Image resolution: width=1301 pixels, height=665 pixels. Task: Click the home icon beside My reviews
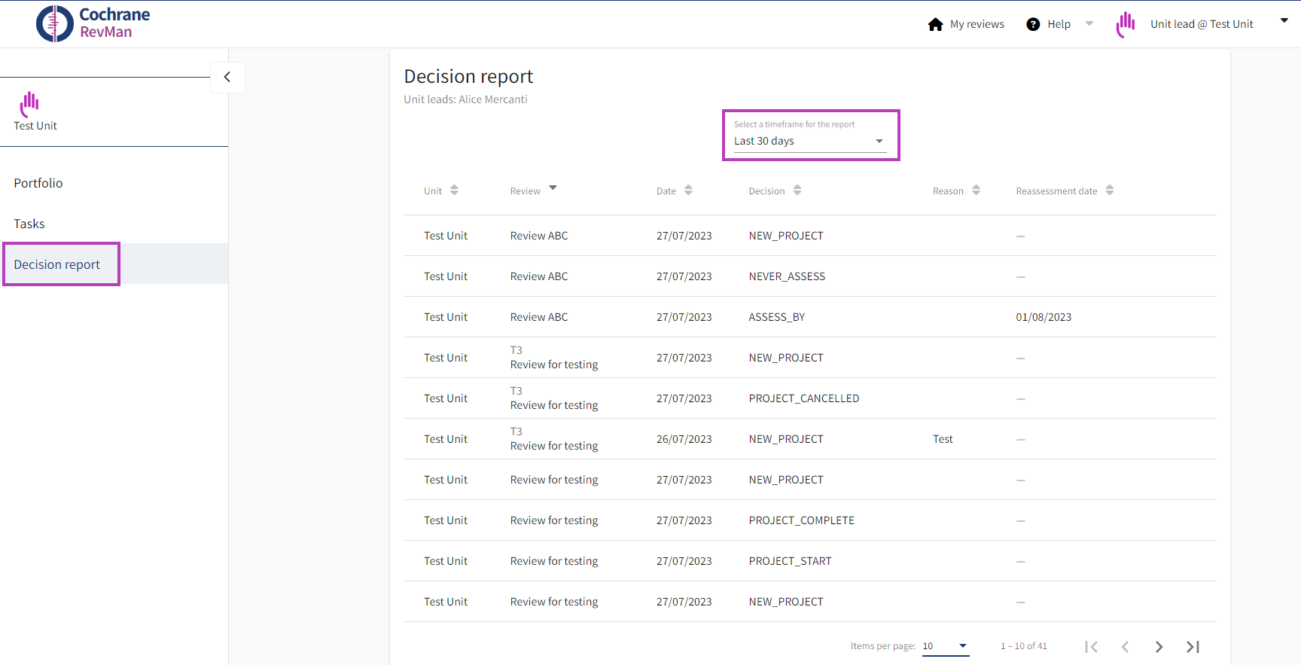click(935, 24)
